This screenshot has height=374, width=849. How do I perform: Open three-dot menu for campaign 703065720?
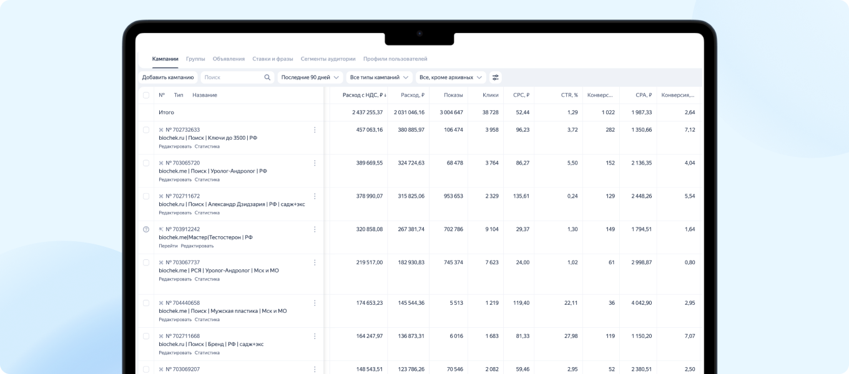pyautogui.click(x=315, y=163)
